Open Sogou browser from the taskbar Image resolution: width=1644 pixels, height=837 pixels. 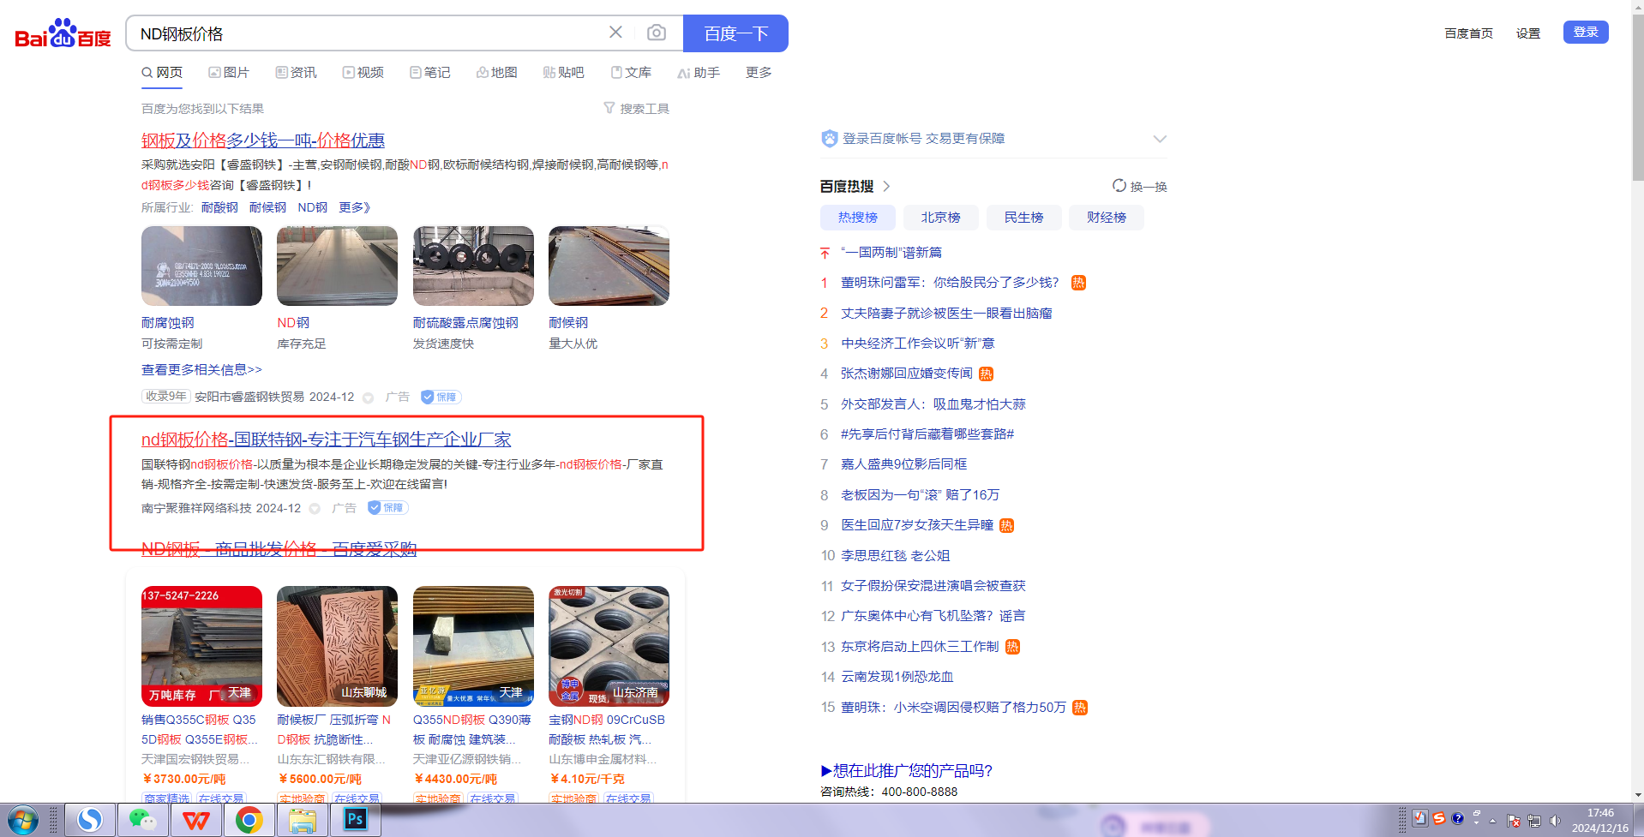pos(90,821)
